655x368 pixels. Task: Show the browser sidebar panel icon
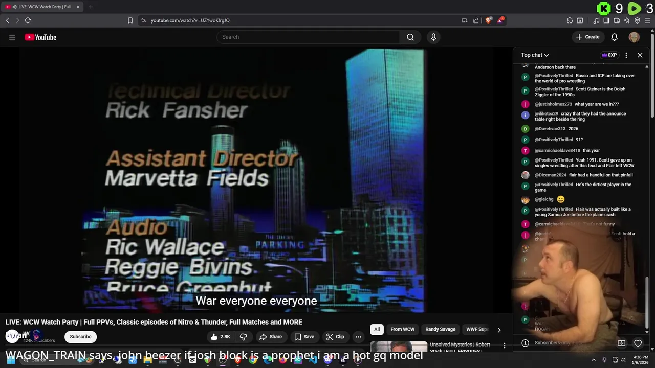point(606,20)
